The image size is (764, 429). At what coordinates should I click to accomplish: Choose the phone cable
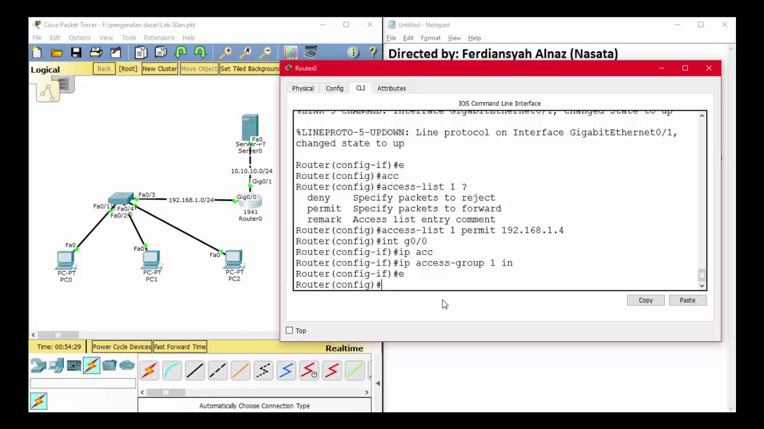[x=263, y=371]
